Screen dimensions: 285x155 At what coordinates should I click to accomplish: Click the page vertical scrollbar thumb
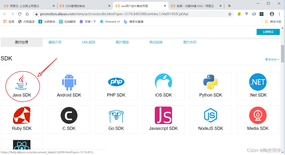coord(282,54)
